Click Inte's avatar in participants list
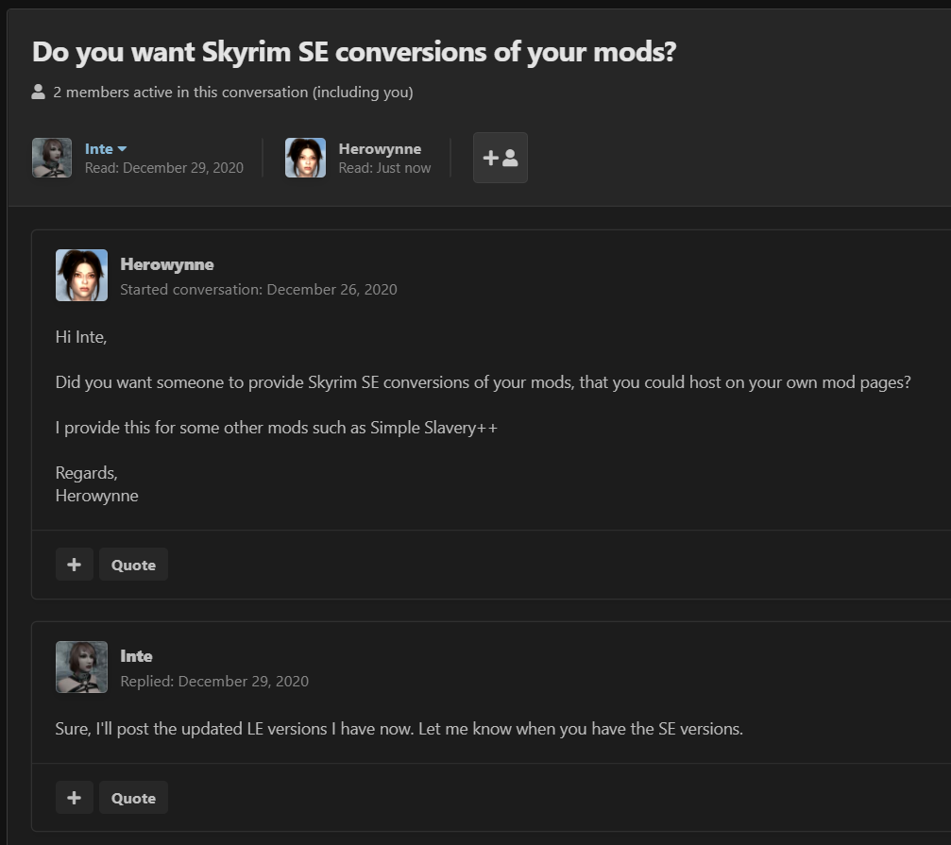Image resolution: width=951 pixels, height=845 pixels. (x=52, y=158)
